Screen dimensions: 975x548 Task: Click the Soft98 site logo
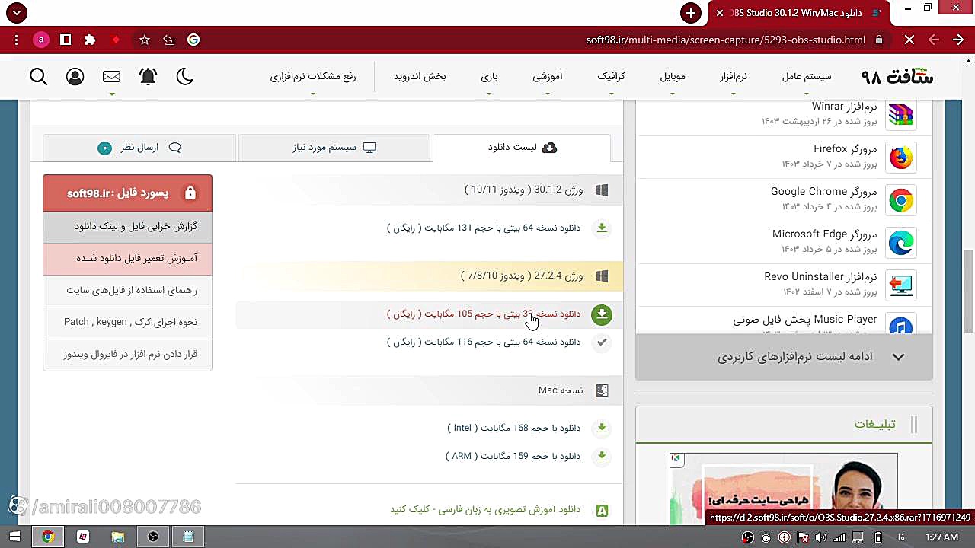[x=897, y=76]
